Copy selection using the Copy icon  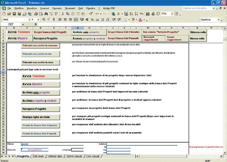click(68, 14)
